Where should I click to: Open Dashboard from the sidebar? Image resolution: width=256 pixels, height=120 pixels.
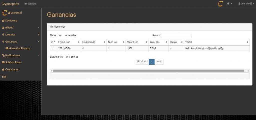[11, 21]
